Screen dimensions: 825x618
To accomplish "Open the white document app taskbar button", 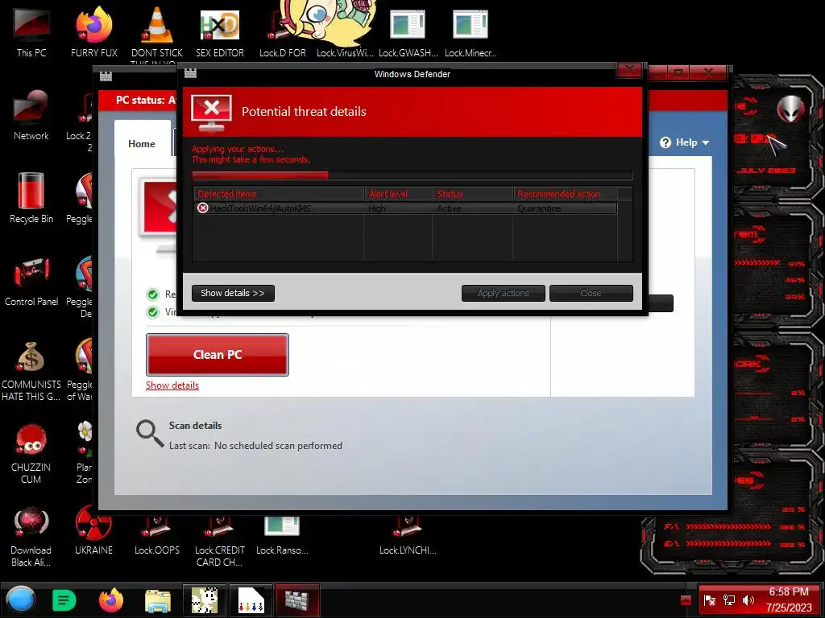I will [x=251, y=600].
